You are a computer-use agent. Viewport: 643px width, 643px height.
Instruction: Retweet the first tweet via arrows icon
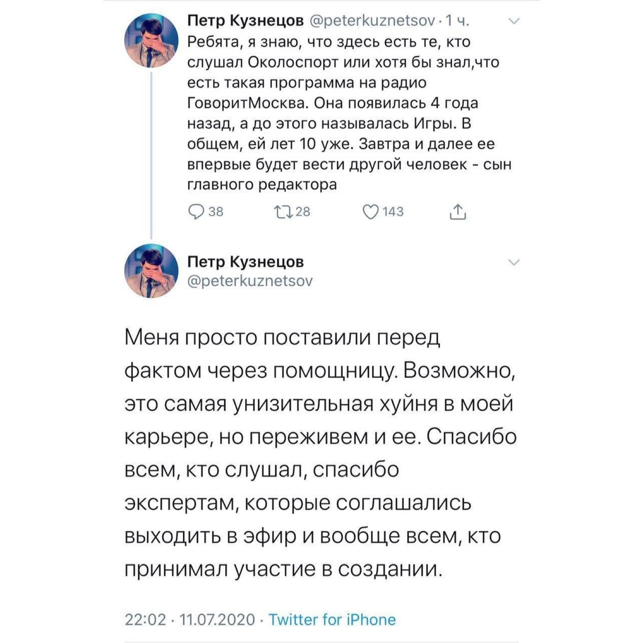point(283,212)
